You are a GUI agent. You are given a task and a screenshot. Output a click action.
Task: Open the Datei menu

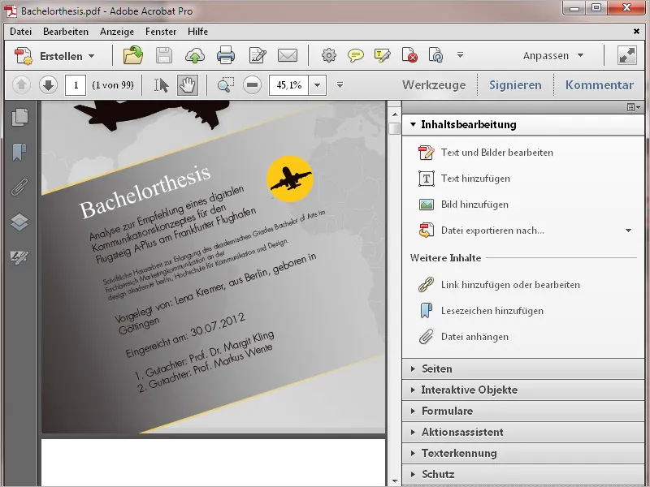pos(21,32)
